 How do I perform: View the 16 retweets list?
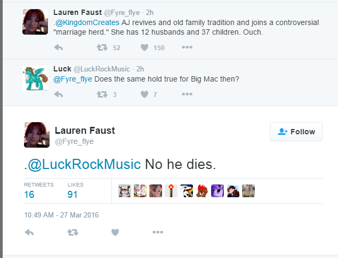click(30, 195)
